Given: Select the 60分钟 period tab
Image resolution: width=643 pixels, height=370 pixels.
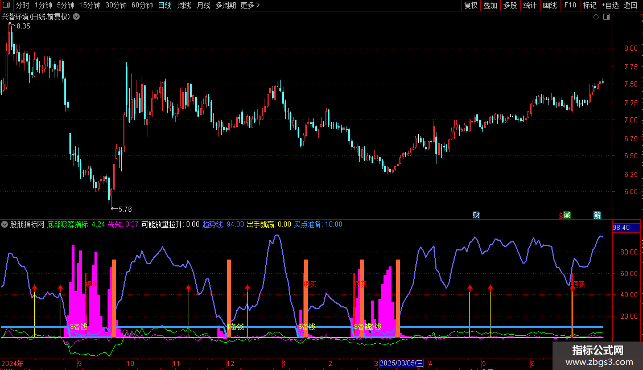Looking at the screenshot, I should [142, 5].
